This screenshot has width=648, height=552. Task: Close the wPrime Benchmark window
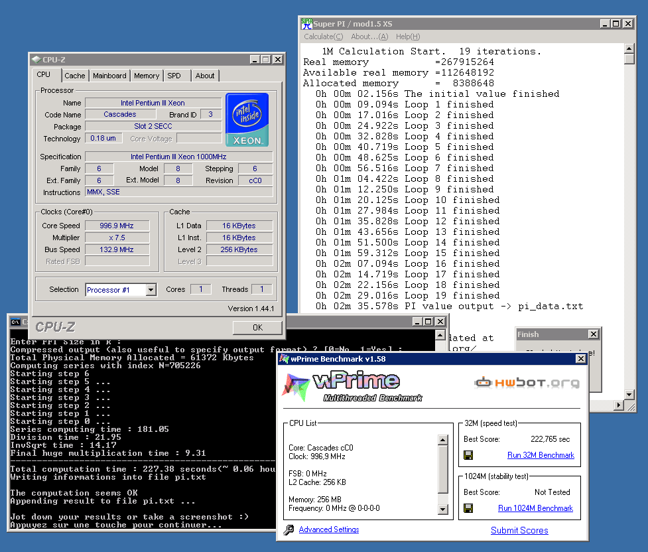point(580,358)
